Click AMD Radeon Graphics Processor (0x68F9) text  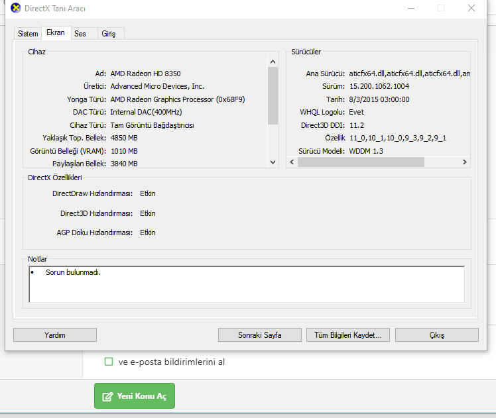[x=178, y=99]
